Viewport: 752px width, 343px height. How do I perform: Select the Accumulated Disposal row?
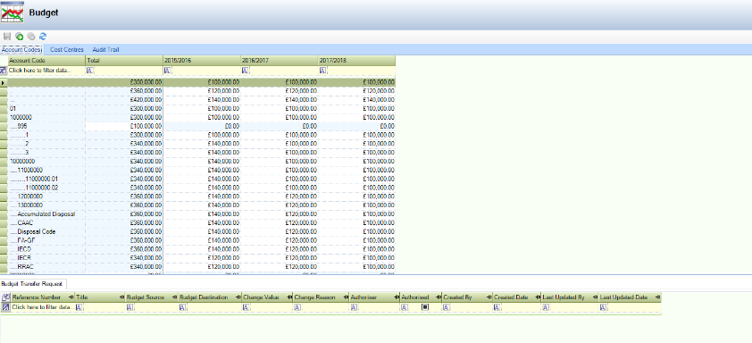46,214
